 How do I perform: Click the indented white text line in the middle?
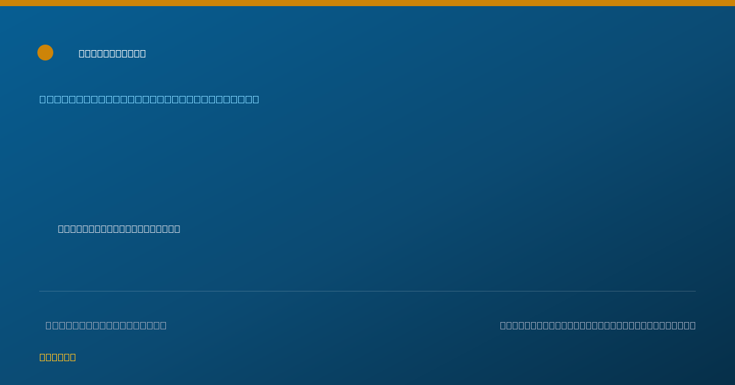point(119,229)
